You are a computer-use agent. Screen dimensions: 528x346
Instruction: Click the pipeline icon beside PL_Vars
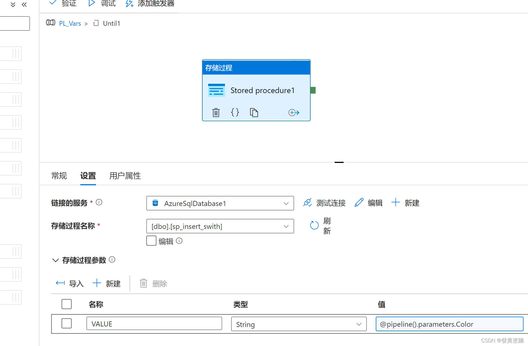click(51, 23)
